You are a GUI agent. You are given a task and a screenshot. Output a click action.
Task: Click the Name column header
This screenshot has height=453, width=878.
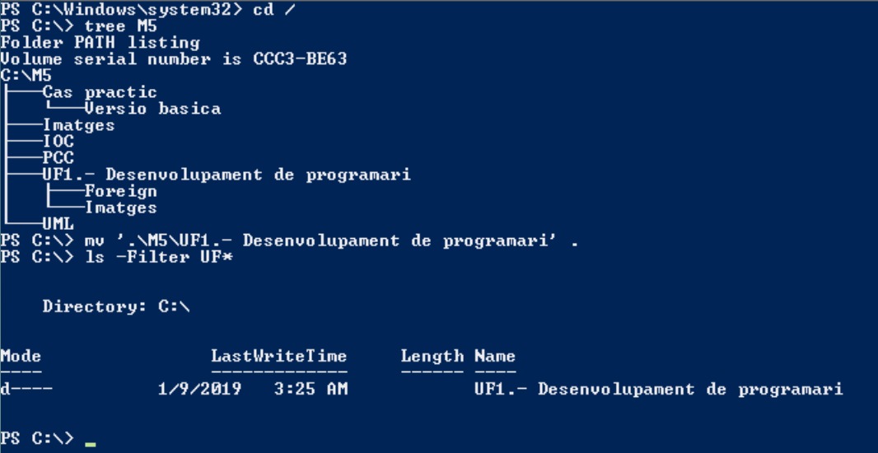[494, 356]
